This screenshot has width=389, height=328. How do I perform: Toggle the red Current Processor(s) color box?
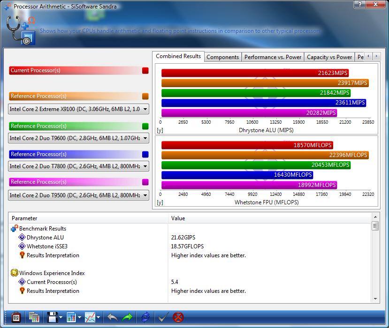pyautogui.click(x=145, y=71)
